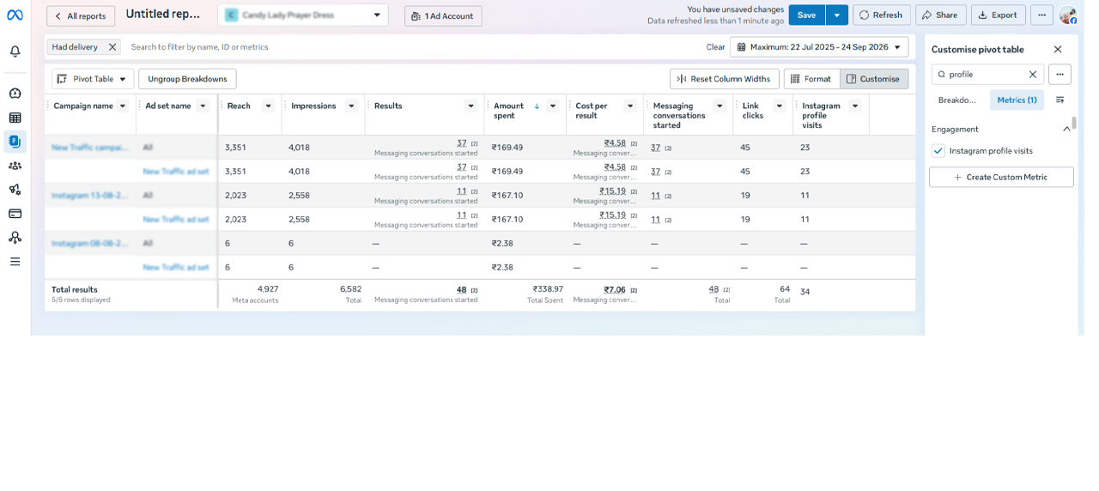The height and width of the screenshot is (491, 1099).
Task: Open the Instagram 08-08 campaign link
Action: point(89,244)
